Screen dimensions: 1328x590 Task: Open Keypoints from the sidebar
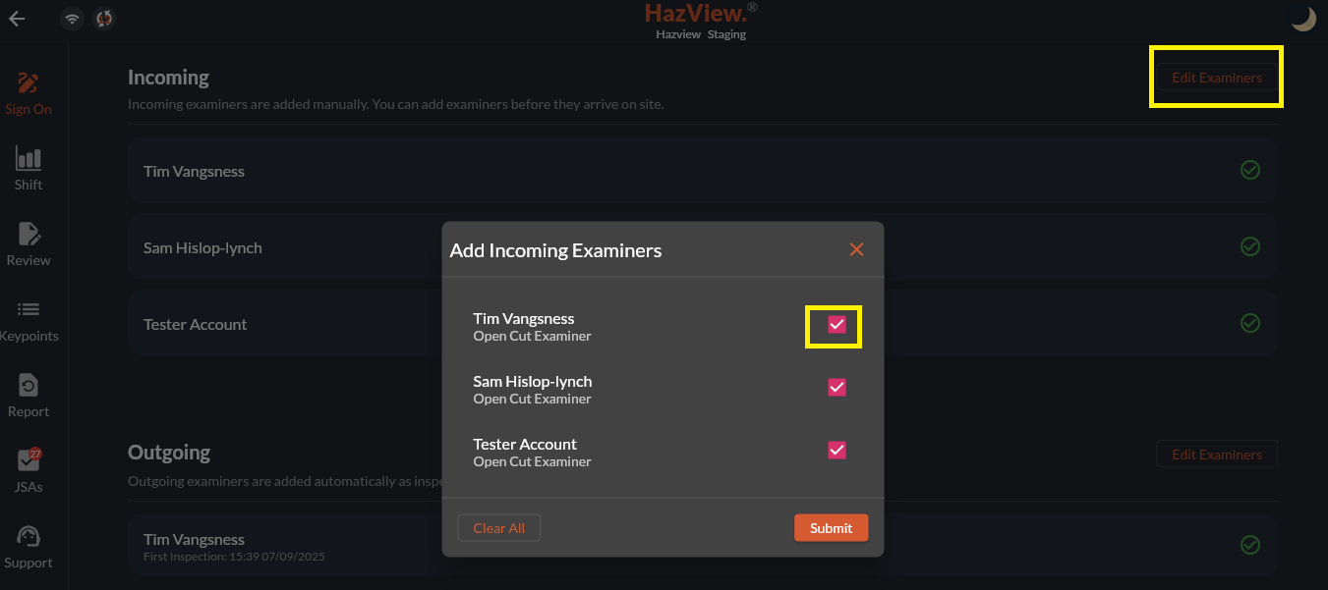coord(29,319)
